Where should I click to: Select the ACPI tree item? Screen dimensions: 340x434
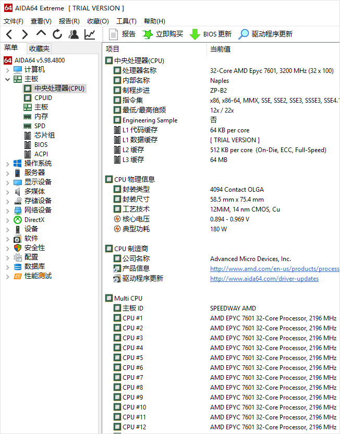[x=36, y=154]
